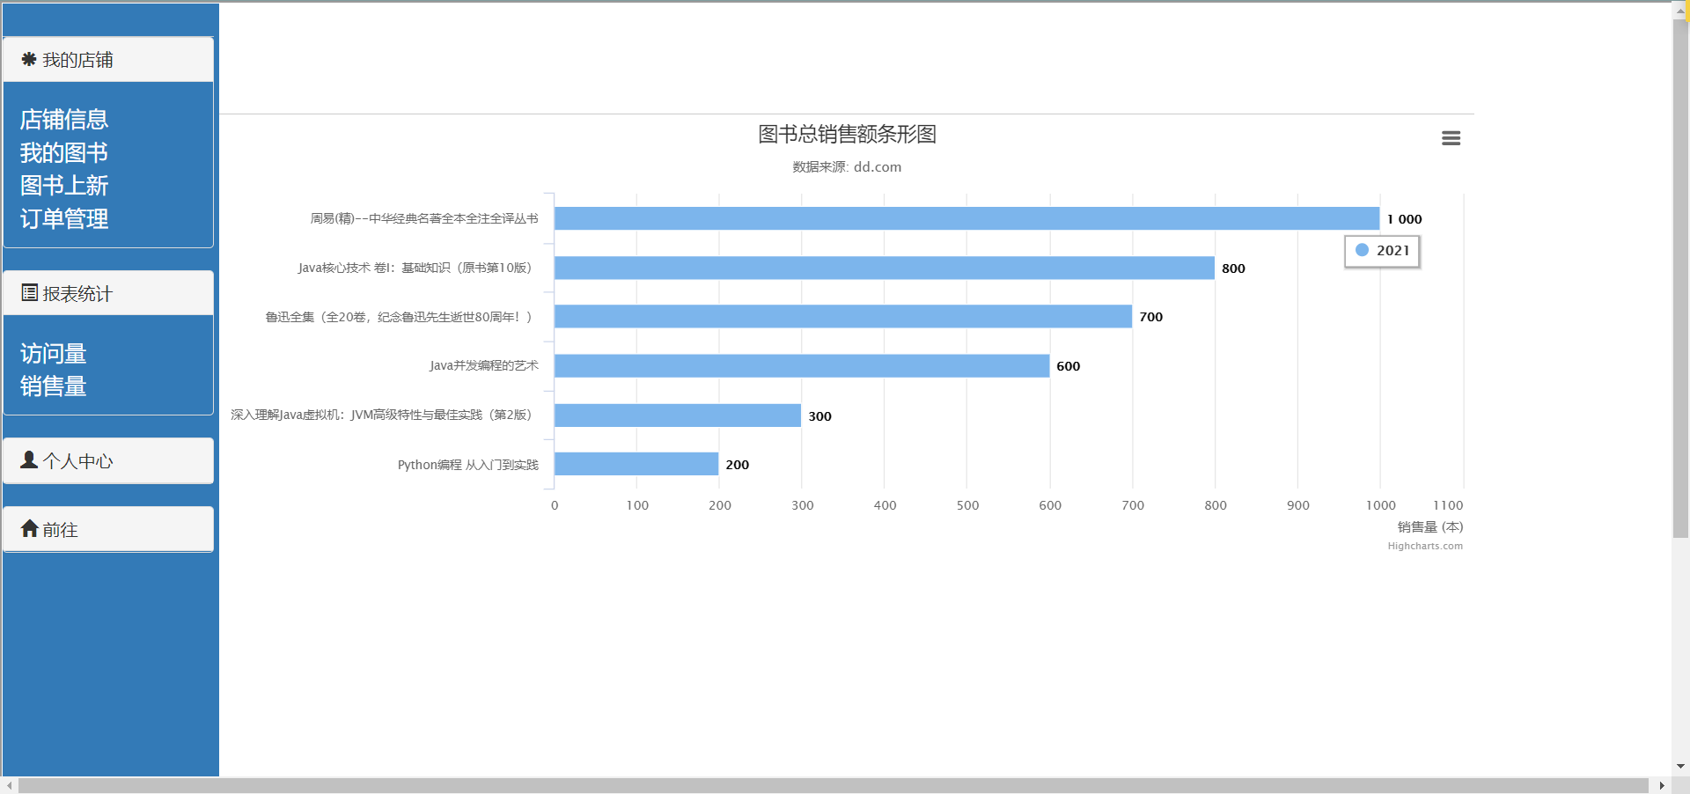Collapse the 报表统计 panel header
Screen dimensions: 1690x794
click(108, 293)
